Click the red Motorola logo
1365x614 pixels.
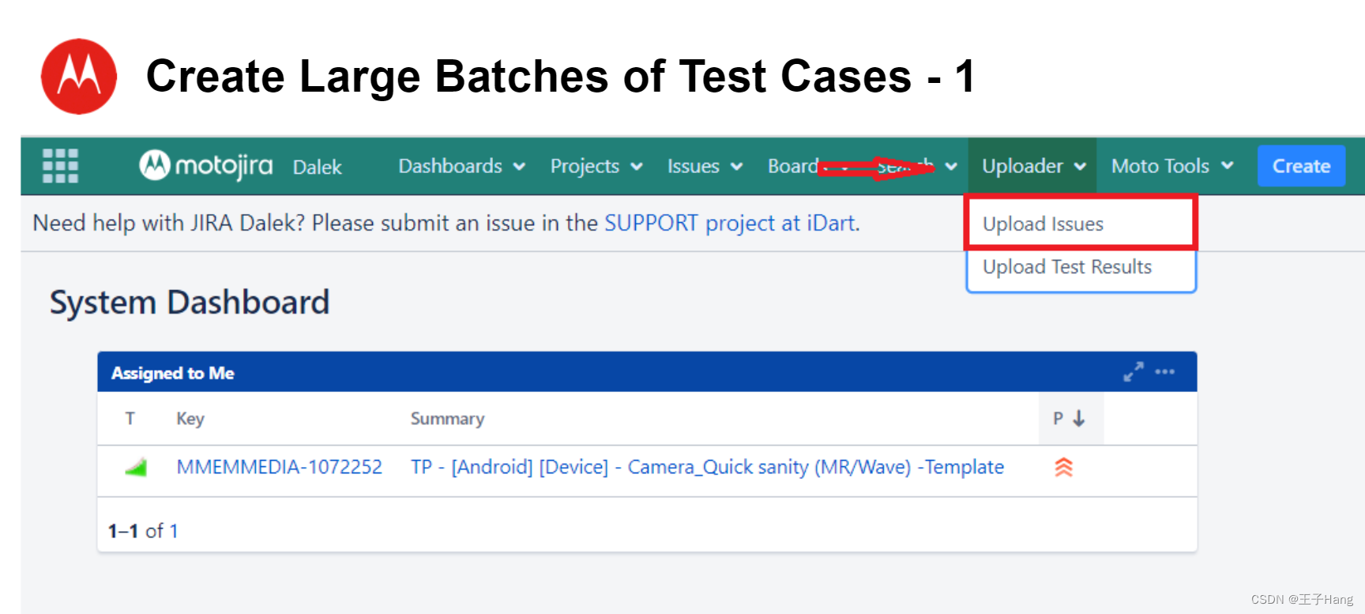coord(79,77)
